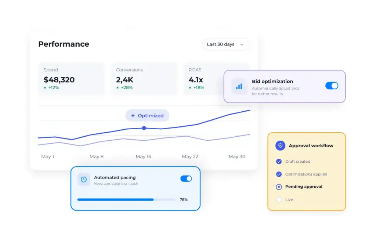Click the ROAS metric card

tap(204, 79)
